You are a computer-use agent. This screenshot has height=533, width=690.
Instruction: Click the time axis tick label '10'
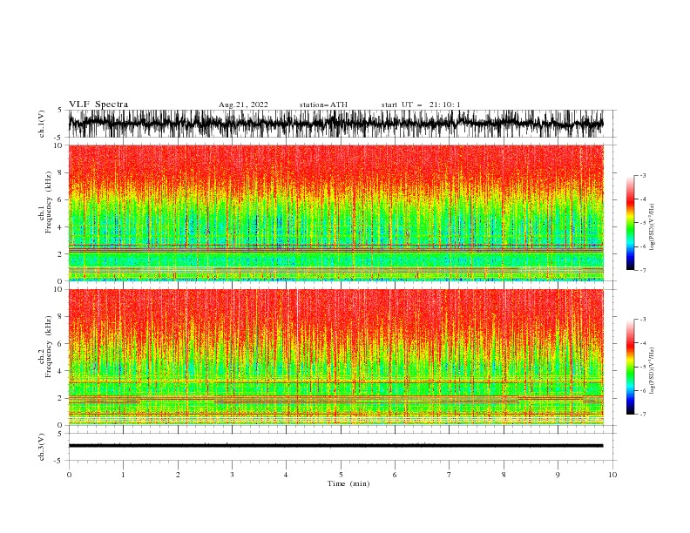pyautogui.click(x=612, y=475)
